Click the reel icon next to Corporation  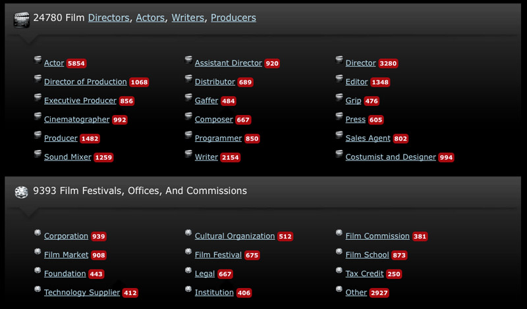click(x=38, y=234)
